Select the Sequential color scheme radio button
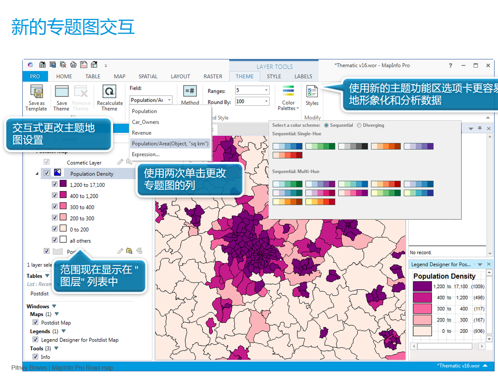498x377 pixels. click(326, 125)
